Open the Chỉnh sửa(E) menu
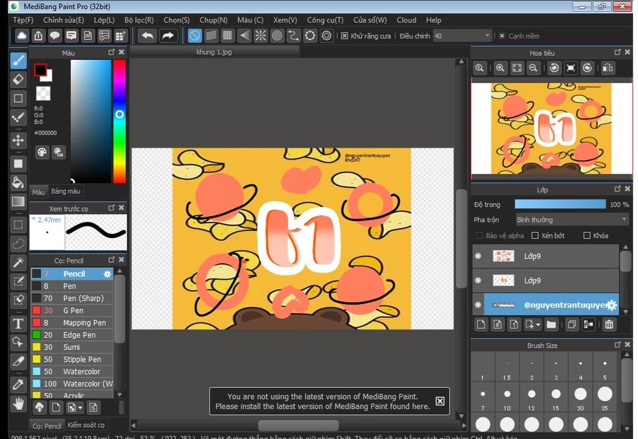 [64, 20]
